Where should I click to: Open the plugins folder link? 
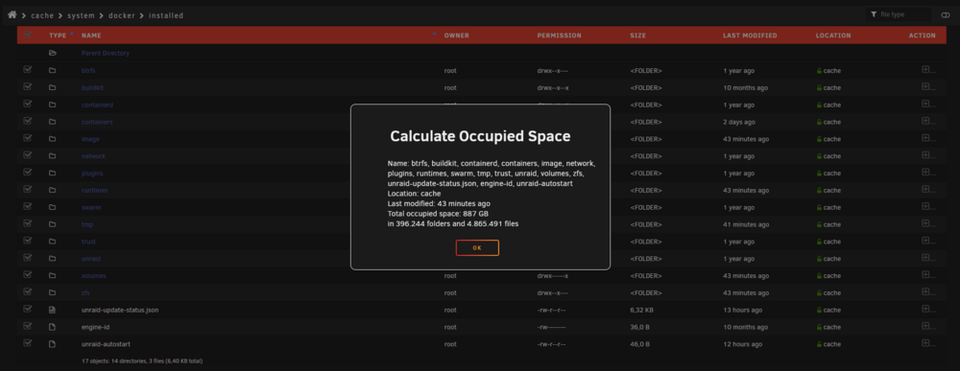click(x=92, y=173)
